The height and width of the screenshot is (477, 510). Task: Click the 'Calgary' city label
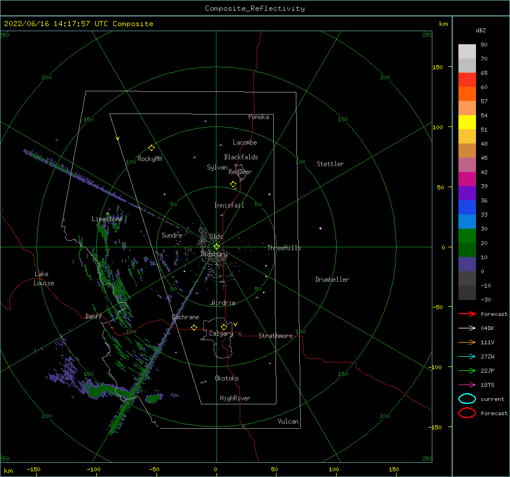click(221, 334)
